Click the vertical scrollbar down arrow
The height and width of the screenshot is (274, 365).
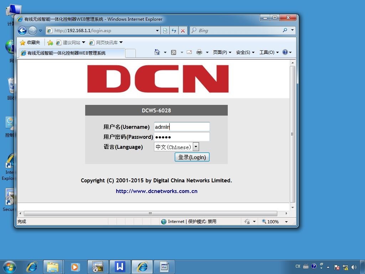(x=293, y=207)
